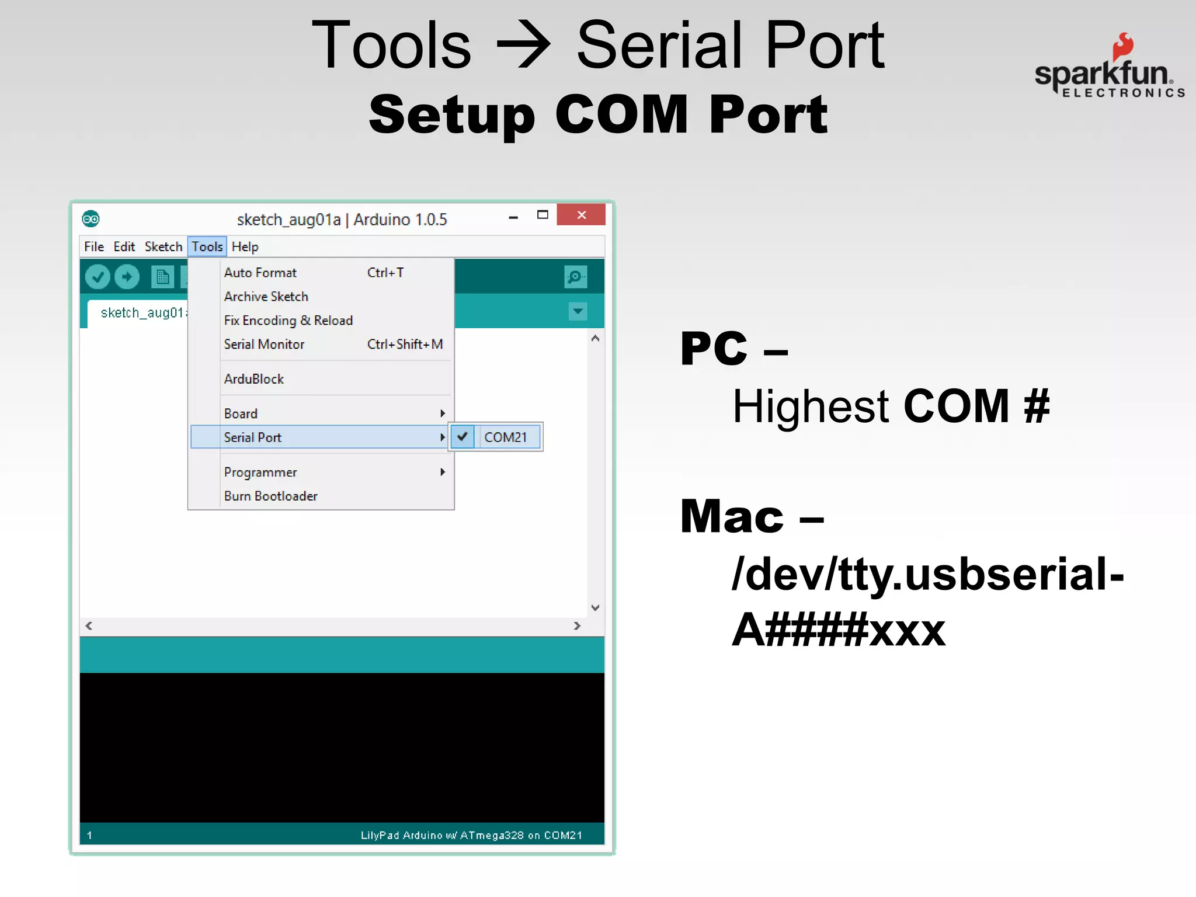Expand the Board submenu
The width and height of the screenshot is (1196, 897).
click(x=321, y=413)
